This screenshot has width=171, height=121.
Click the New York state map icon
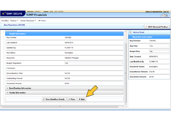[x=164, y=15]
